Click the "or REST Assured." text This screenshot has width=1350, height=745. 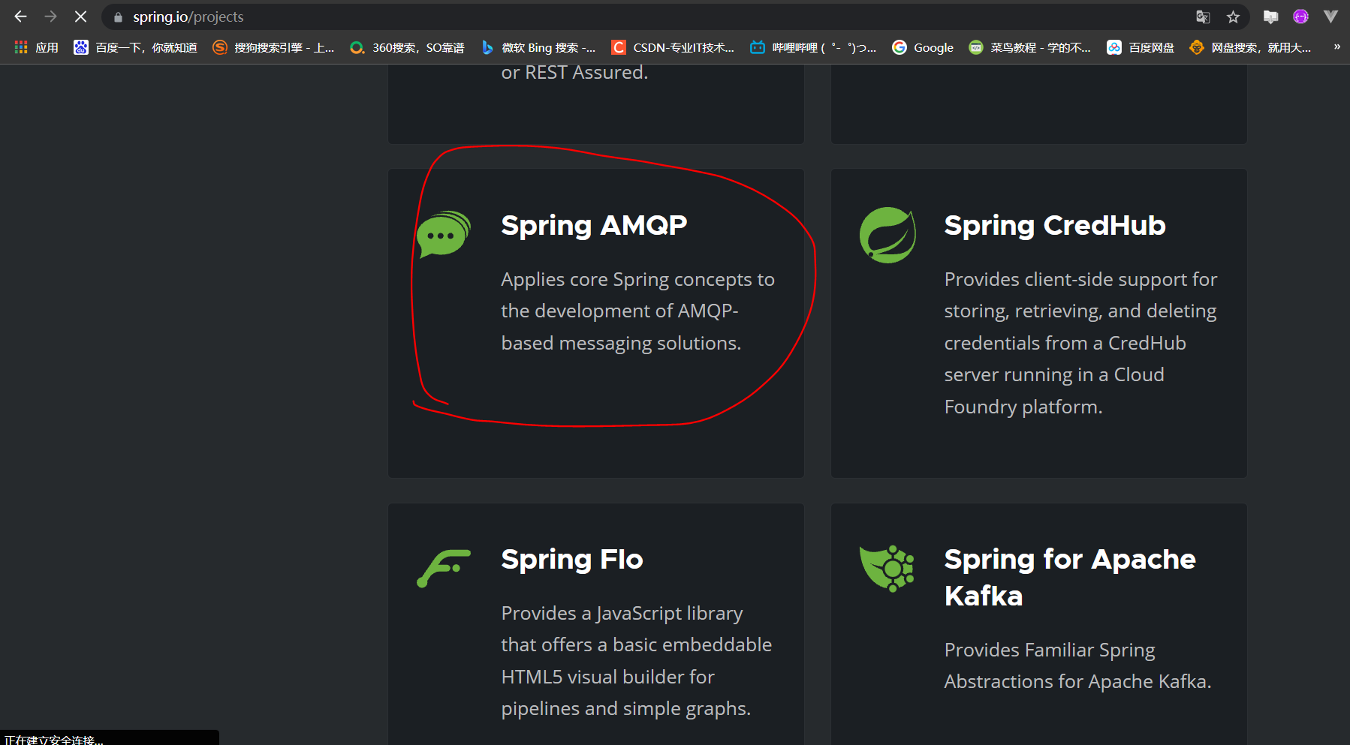tap(574, 72)
